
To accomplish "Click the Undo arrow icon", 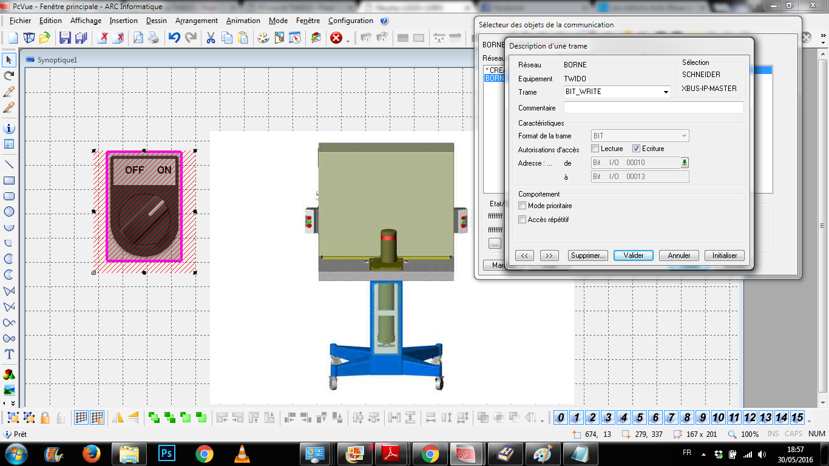I will click(174, 38).
